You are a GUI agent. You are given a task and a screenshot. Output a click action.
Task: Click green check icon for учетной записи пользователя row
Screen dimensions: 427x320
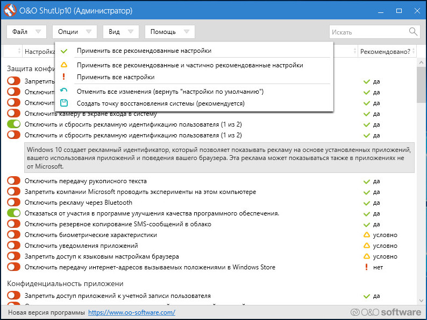(x=367, y=296)
